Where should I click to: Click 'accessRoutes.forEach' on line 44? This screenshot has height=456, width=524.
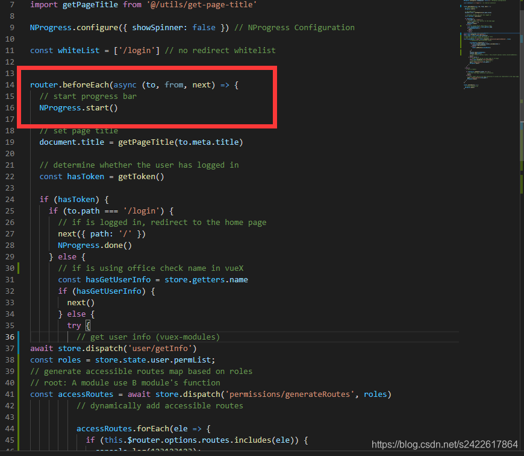pyautogui.click(x=123, y=429)
